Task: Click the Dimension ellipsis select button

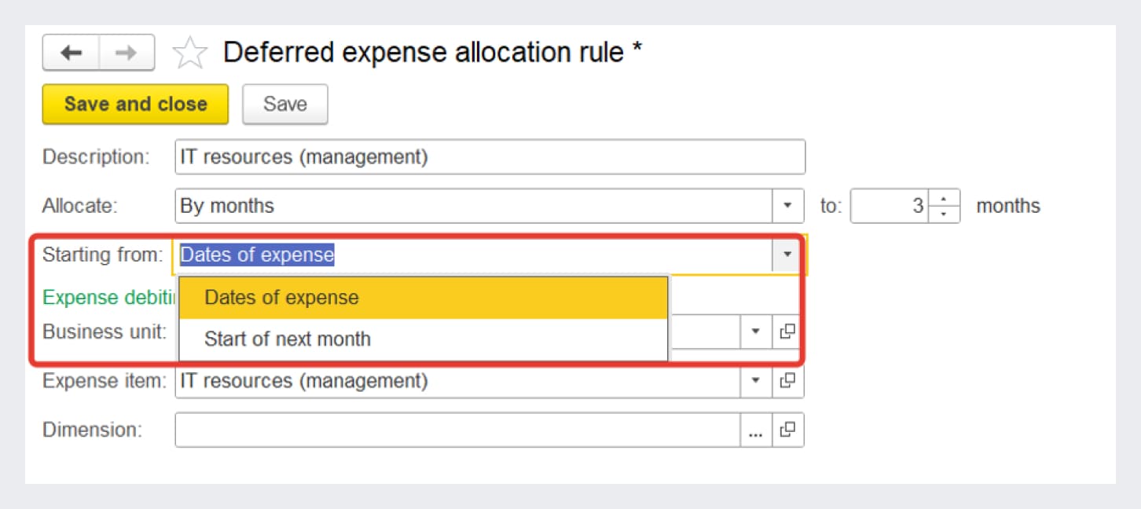Action: pos(756,430)
